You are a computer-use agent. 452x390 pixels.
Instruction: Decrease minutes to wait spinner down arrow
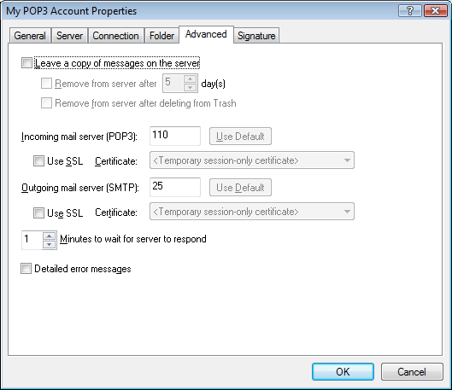point(49,245)
